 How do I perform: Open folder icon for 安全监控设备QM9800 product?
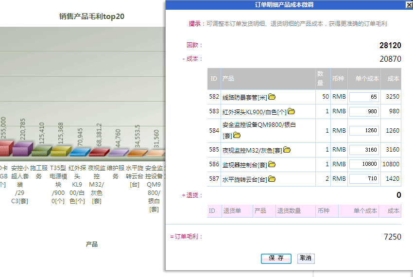tap(237, 135)
